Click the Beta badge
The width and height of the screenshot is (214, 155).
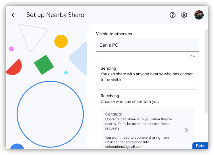(x=200, y=146)
